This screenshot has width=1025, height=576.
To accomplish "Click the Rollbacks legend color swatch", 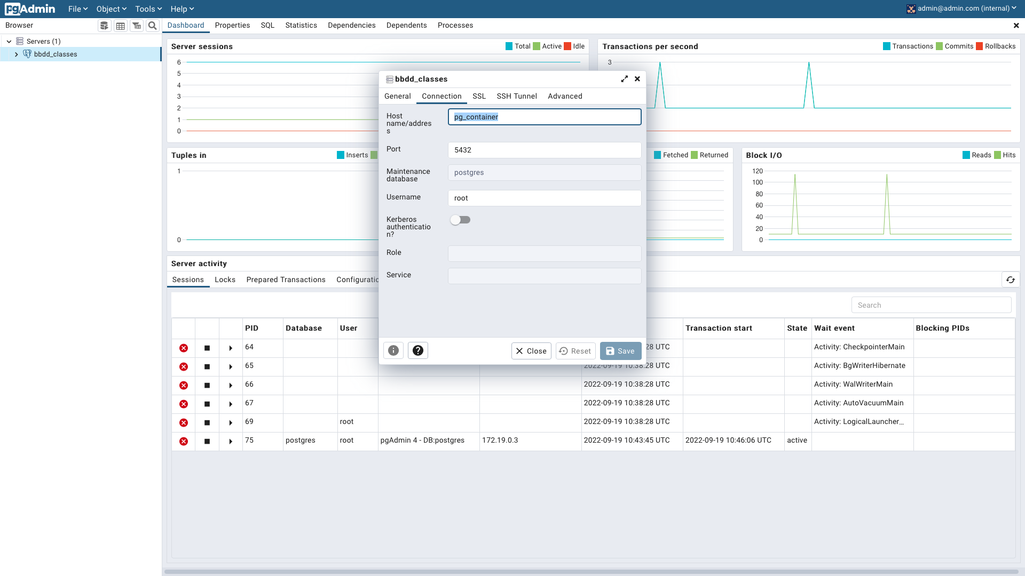I will pyautogui.click(x=979, y=46).
